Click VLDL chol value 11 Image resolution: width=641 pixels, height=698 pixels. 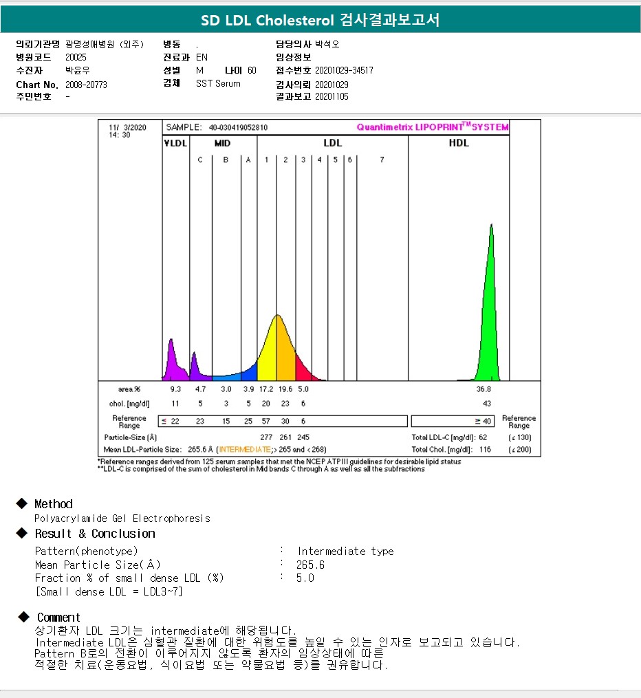(175, 403)
